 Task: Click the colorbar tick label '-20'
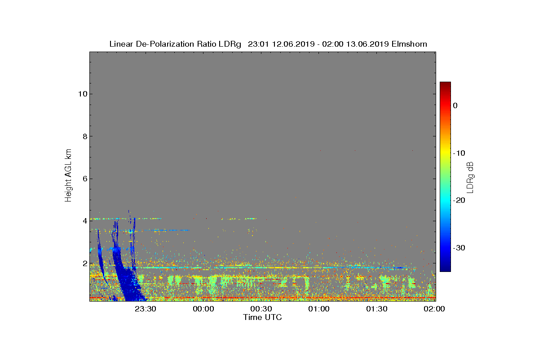coord(459,200)
